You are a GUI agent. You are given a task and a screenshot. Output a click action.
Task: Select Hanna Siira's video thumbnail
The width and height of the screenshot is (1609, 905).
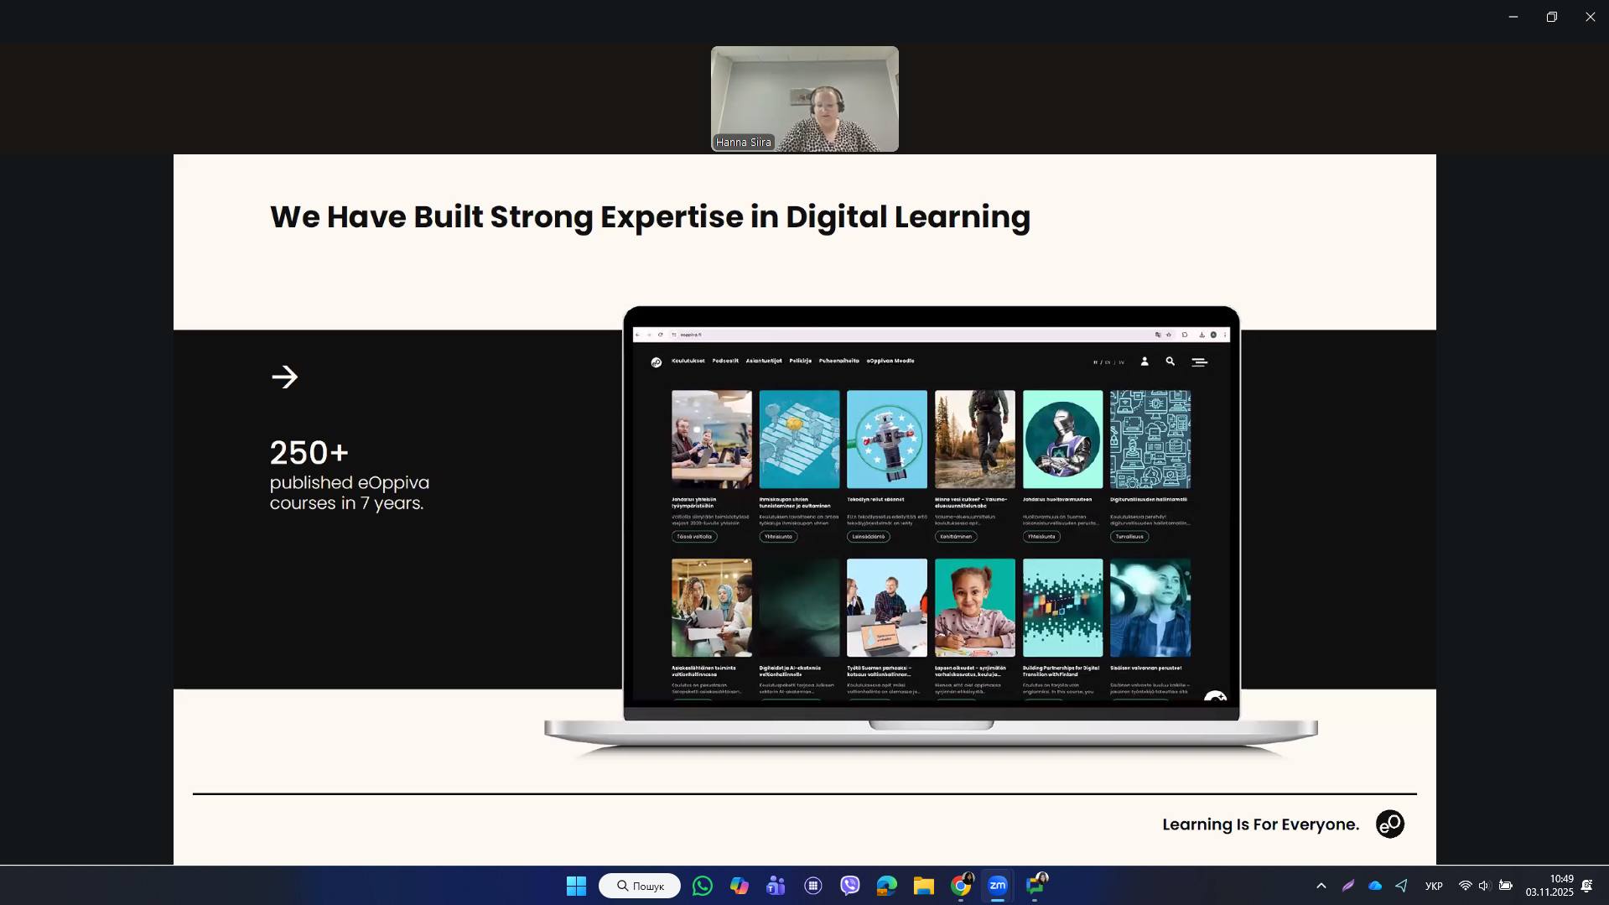click(804, 99)
